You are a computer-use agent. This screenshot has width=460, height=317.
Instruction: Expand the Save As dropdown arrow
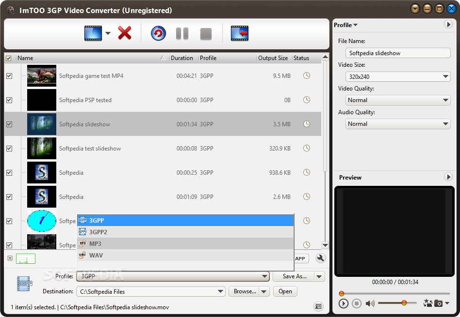tap(319, 276)
